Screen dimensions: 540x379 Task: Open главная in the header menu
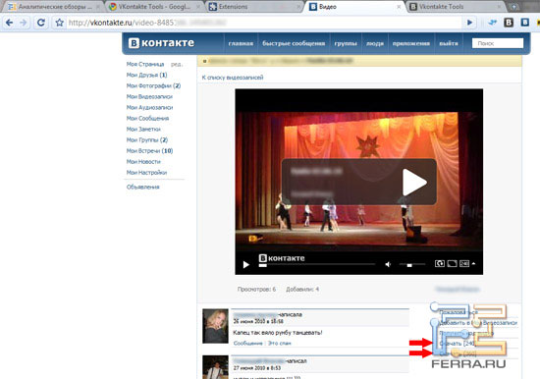pyautogui.click(x=241, y=43)
